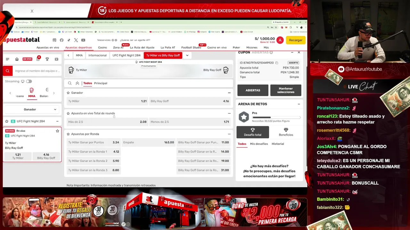Click Ty Miller's glove icon in the match header
The image size is (410, 230).
71,70
